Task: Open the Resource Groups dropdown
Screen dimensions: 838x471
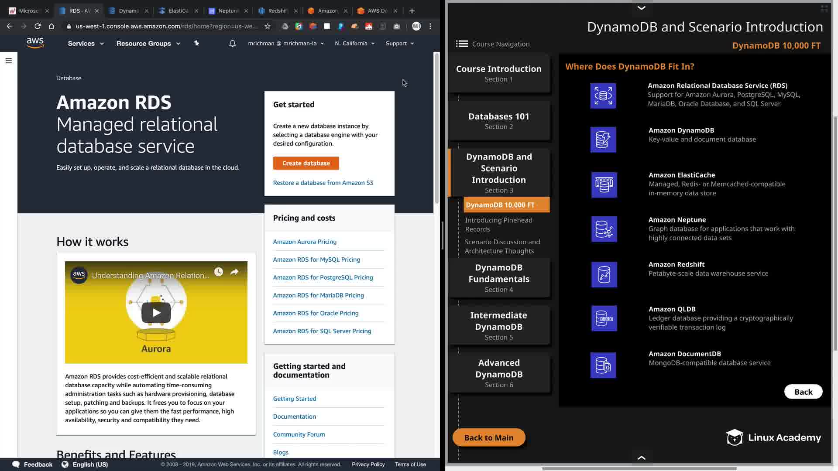Action: point(148,44)
